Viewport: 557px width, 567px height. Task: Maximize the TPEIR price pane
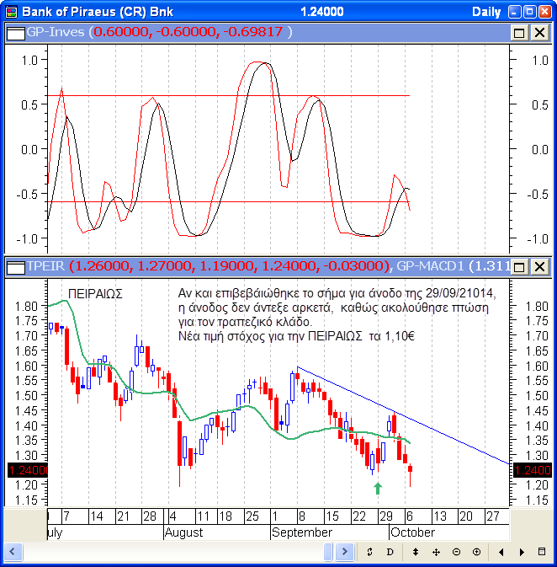pos(519,267)
